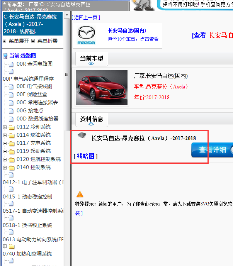Click the sidebar scrollbar up arrow

point(67,15)
